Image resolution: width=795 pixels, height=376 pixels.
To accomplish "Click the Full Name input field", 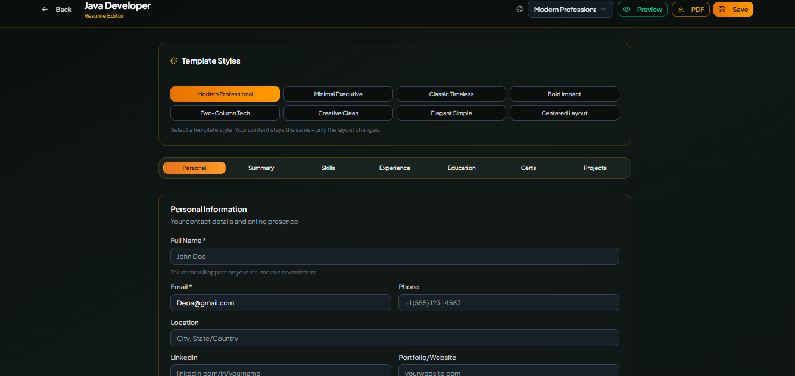I will pyautogui.click(x=395, y=257).
